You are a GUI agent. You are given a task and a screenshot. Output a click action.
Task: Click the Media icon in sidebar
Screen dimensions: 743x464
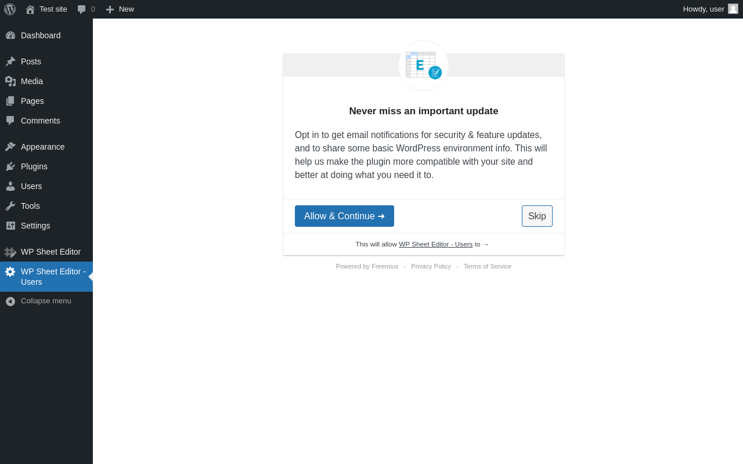click(x=10, y=81)
